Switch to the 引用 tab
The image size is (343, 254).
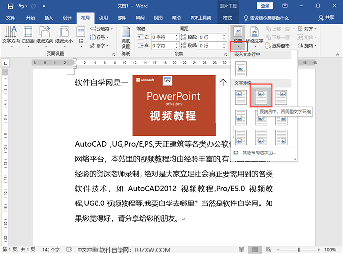click(103, 18)
